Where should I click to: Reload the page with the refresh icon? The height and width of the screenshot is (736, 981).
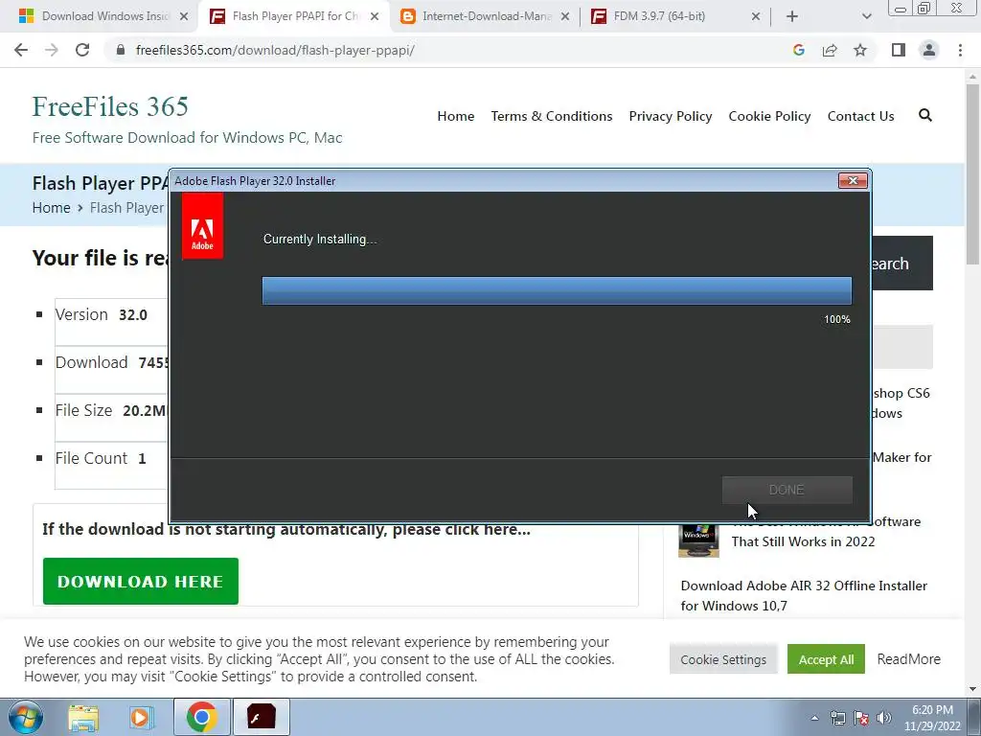(82, 50)
